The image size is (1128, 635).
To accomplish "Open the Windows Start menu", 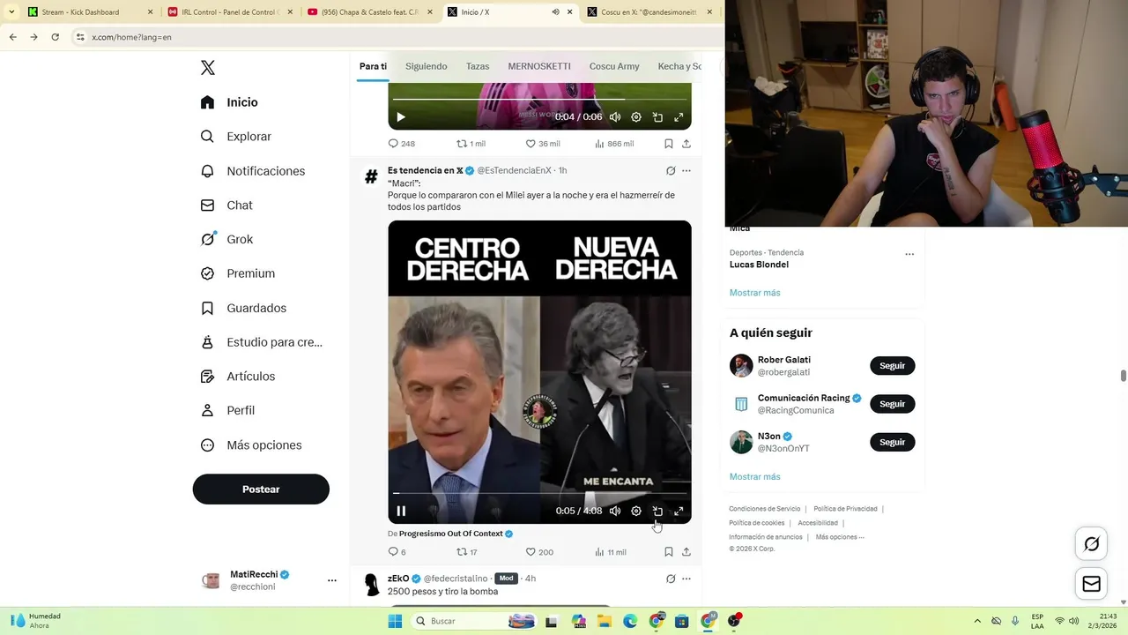I will tap(395, 621).
